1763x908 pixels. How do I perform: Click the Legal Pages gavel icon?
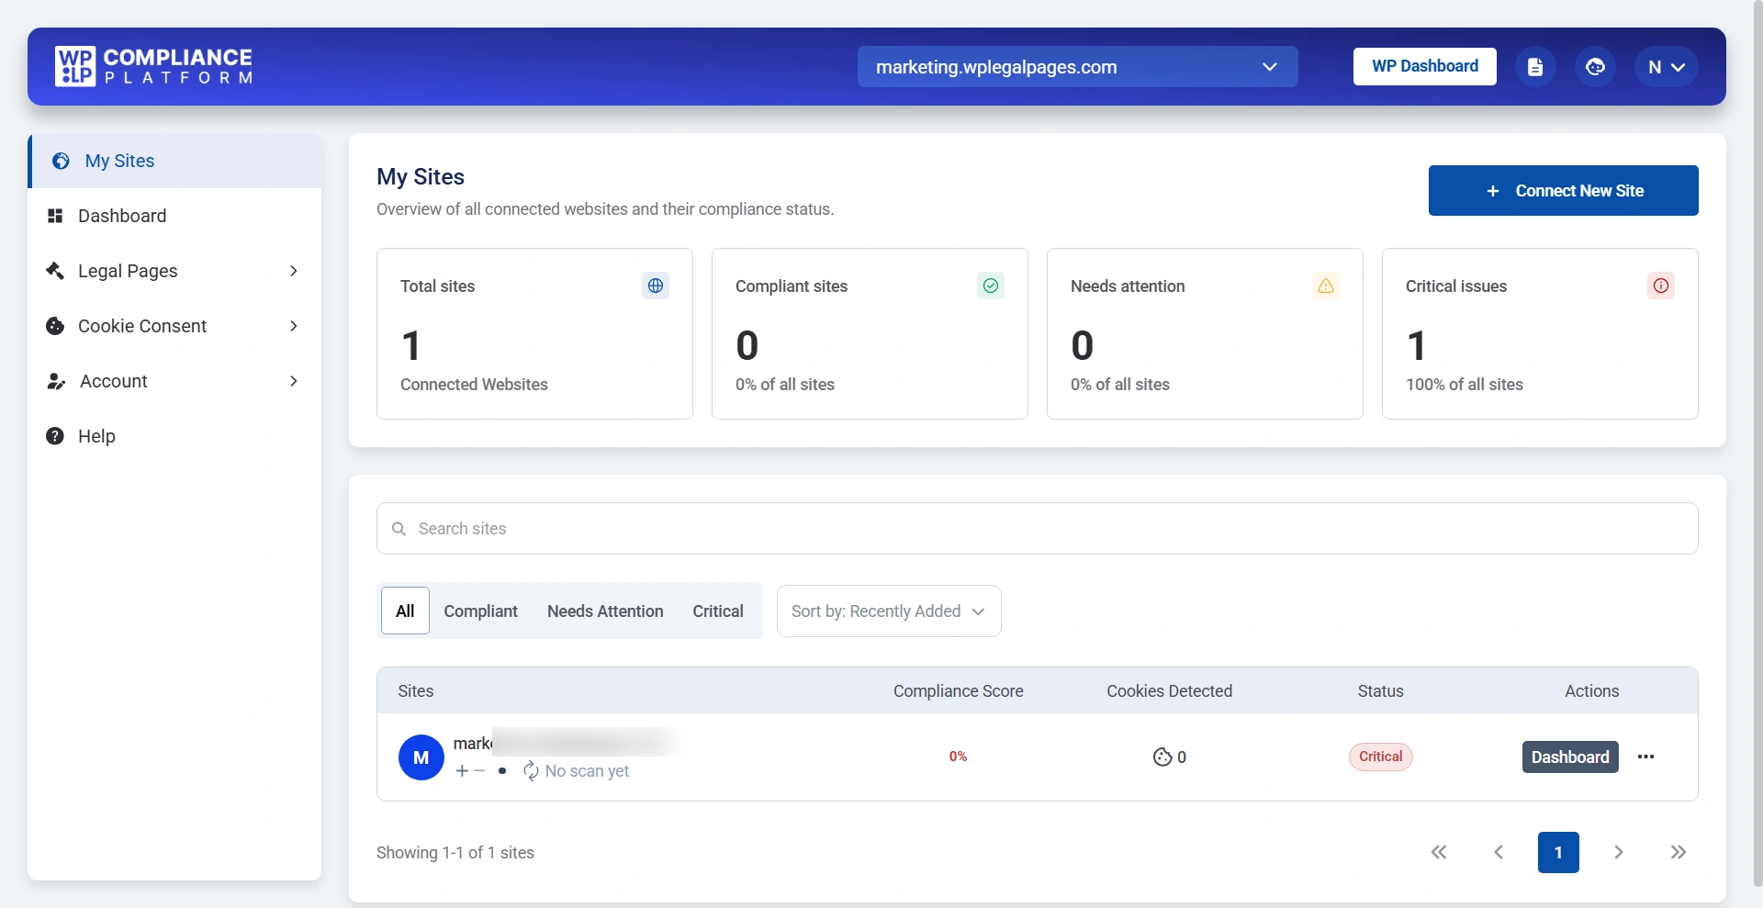coord(55,271)
